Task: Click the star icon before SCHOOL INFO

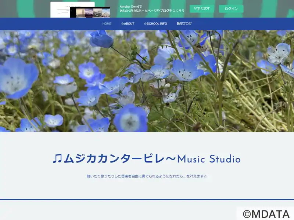Action: (x=146, y=24)
